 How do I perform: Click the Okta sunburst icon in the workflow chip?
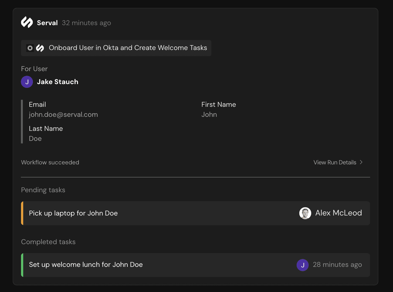(30, 48)
